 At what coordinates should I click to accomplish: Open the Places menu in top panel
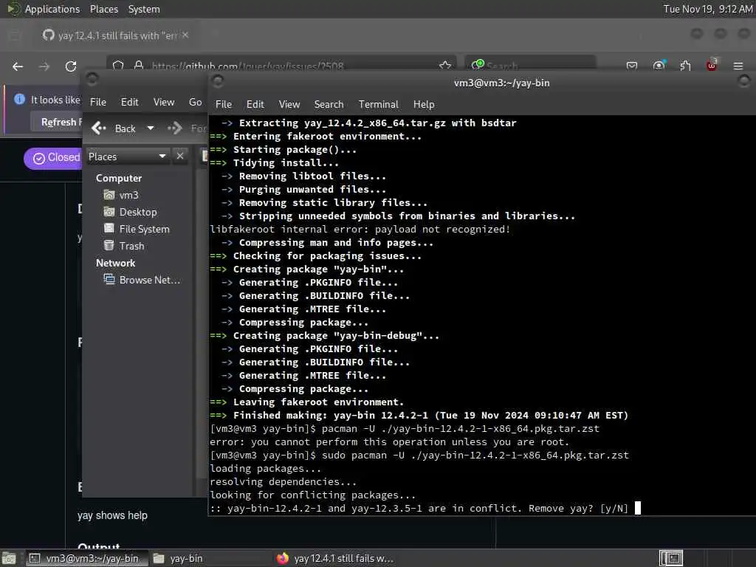pyautogui.click(x=103, y=9)
